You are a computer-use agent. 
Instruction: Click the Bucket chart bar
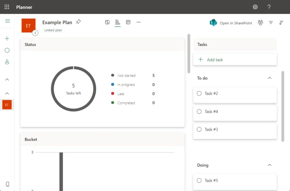(x=61, y=171)
